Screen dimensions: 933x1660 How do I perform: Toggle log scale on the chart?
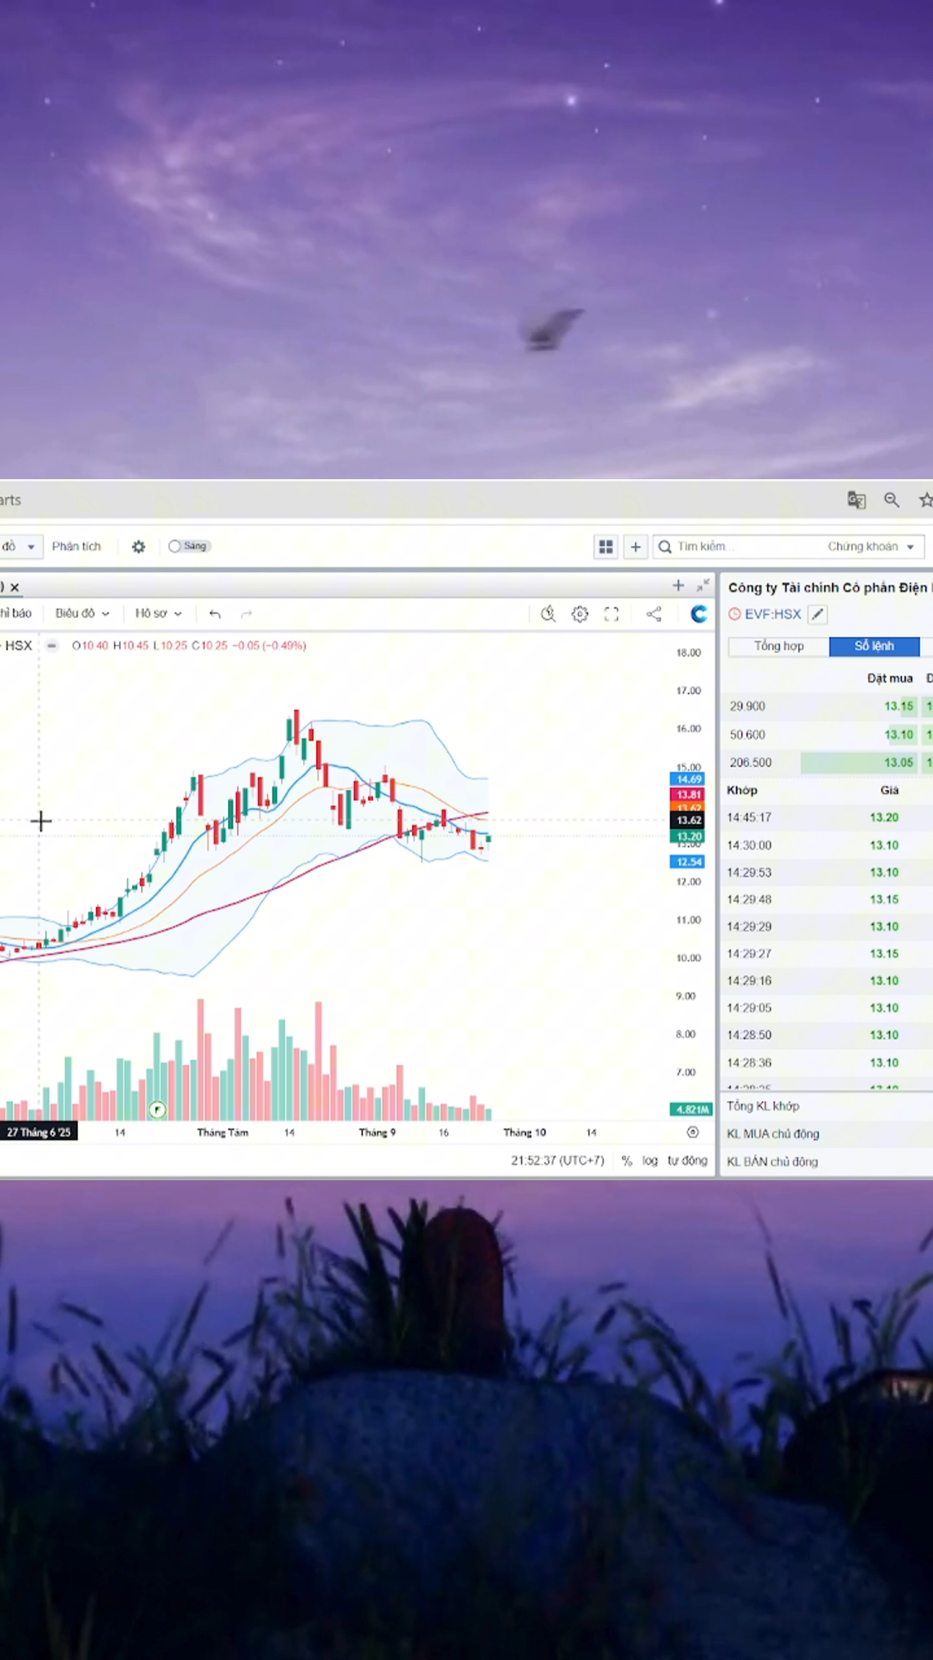(649, 1160)
